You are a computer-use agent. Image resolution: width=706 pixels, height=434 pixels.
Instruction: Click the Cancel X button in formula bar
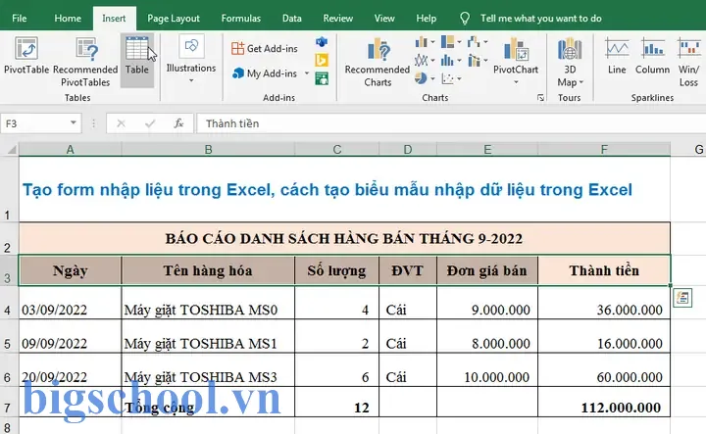pyautogui.click(x=121, y=123)
